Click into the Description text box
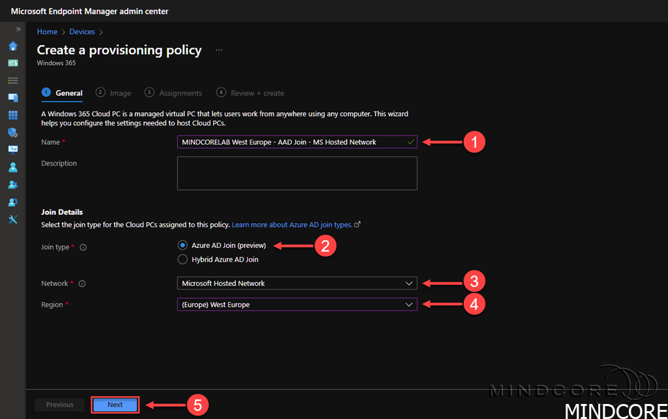The image size is (668, 419). [x=297, y=173]
